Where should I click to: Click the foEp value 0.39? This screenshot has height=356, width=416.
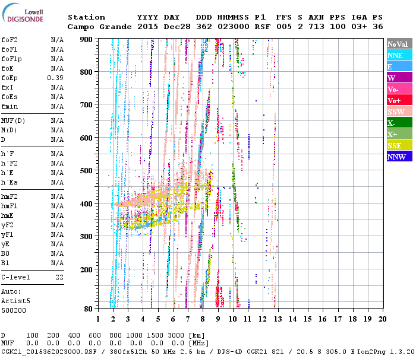tap(55, 78)
